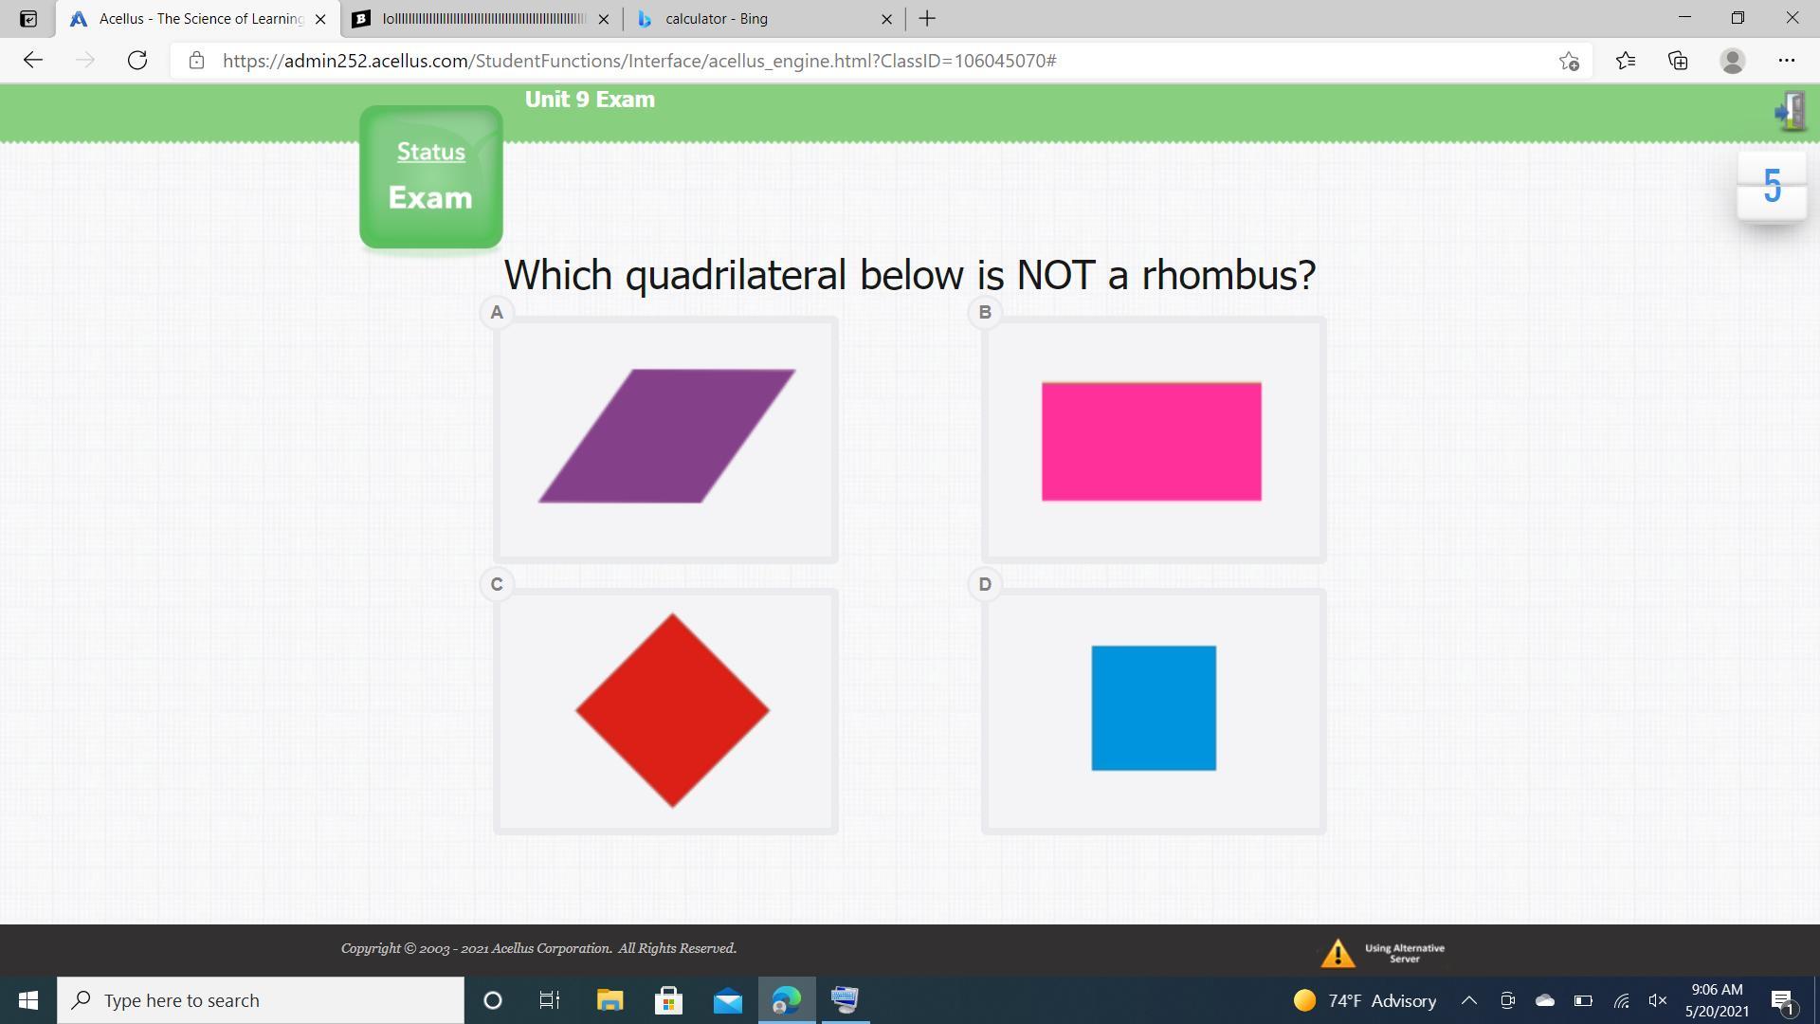
Task: Click the Status Exam button
Action: (430, 177)
